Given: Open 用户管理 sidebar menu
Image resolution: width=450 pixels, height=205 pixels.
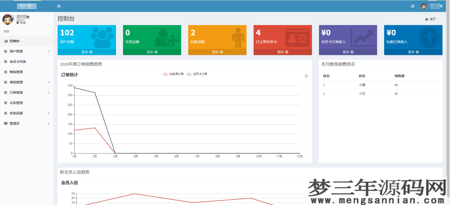Looking at the screenshot, I should point(27,51).
